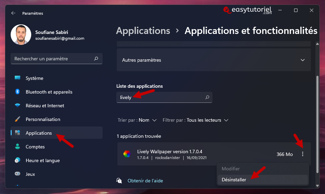Click the install date '16/09/2021'
Screen dimensions: 325x194
197,158
